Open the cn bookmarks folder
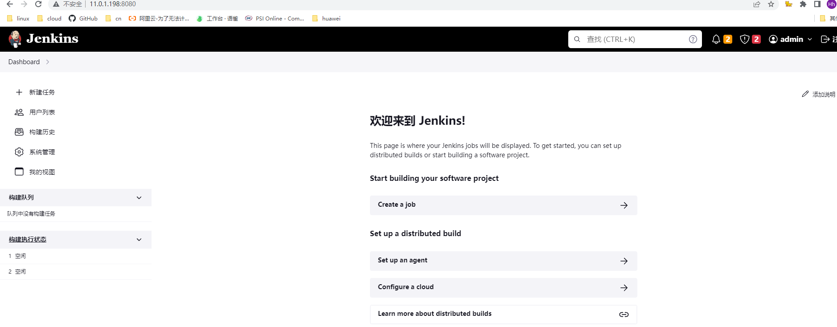This screenshot has width=837, height=327. tap(114, 18)
